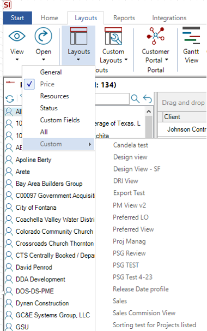Click the Customer Portal network icon

[x=155, y=36]
